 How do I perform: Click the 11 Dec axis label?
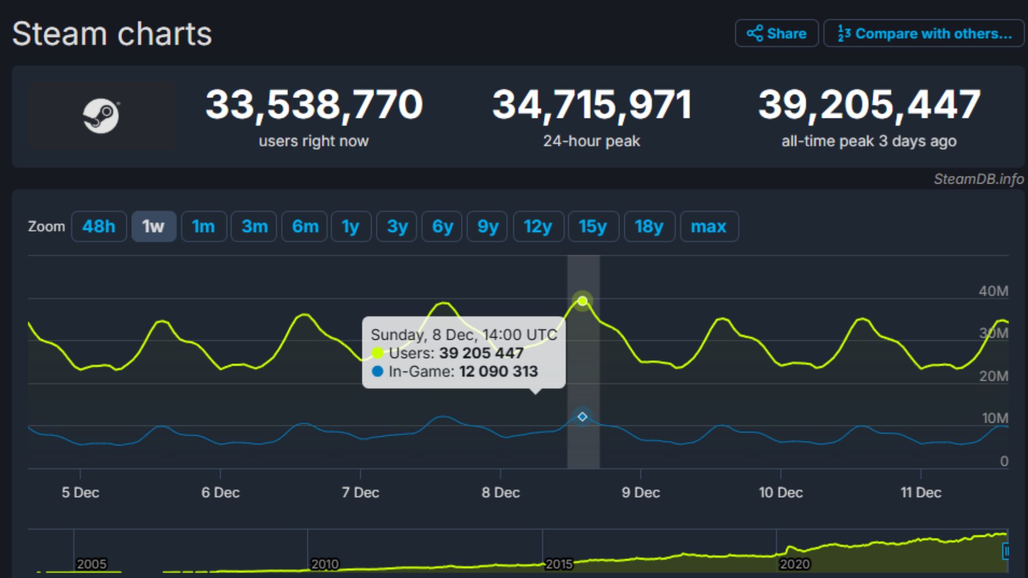921,492
